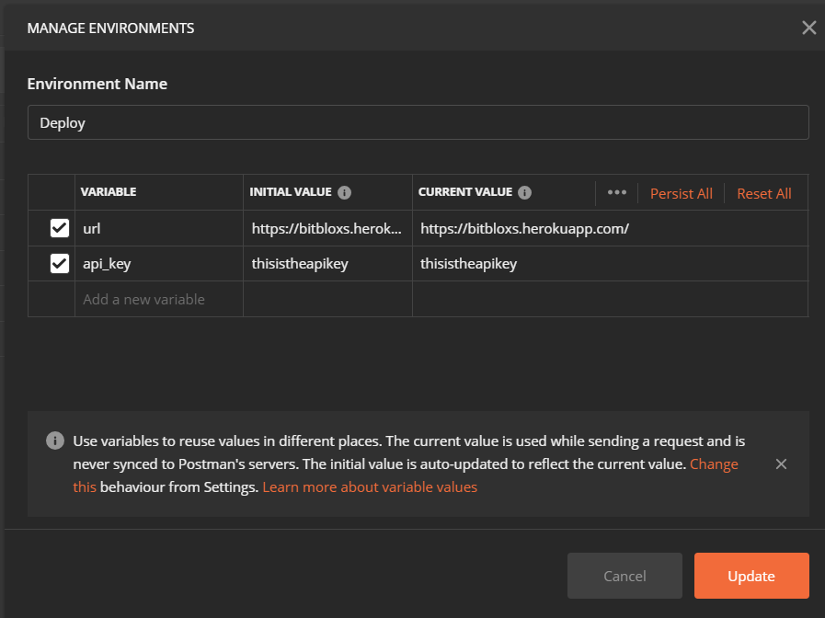Disable the api_key variable checkbox
The image size is (825, 618).
(x=60, y=264)
